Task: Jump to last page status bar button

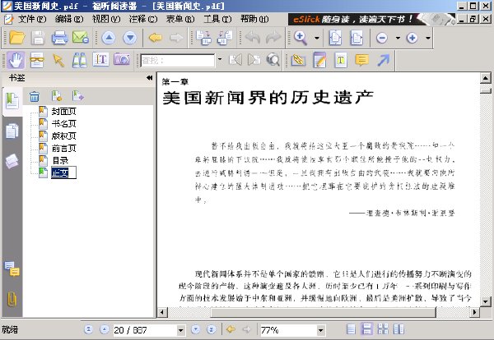Action: coord(212,329)
